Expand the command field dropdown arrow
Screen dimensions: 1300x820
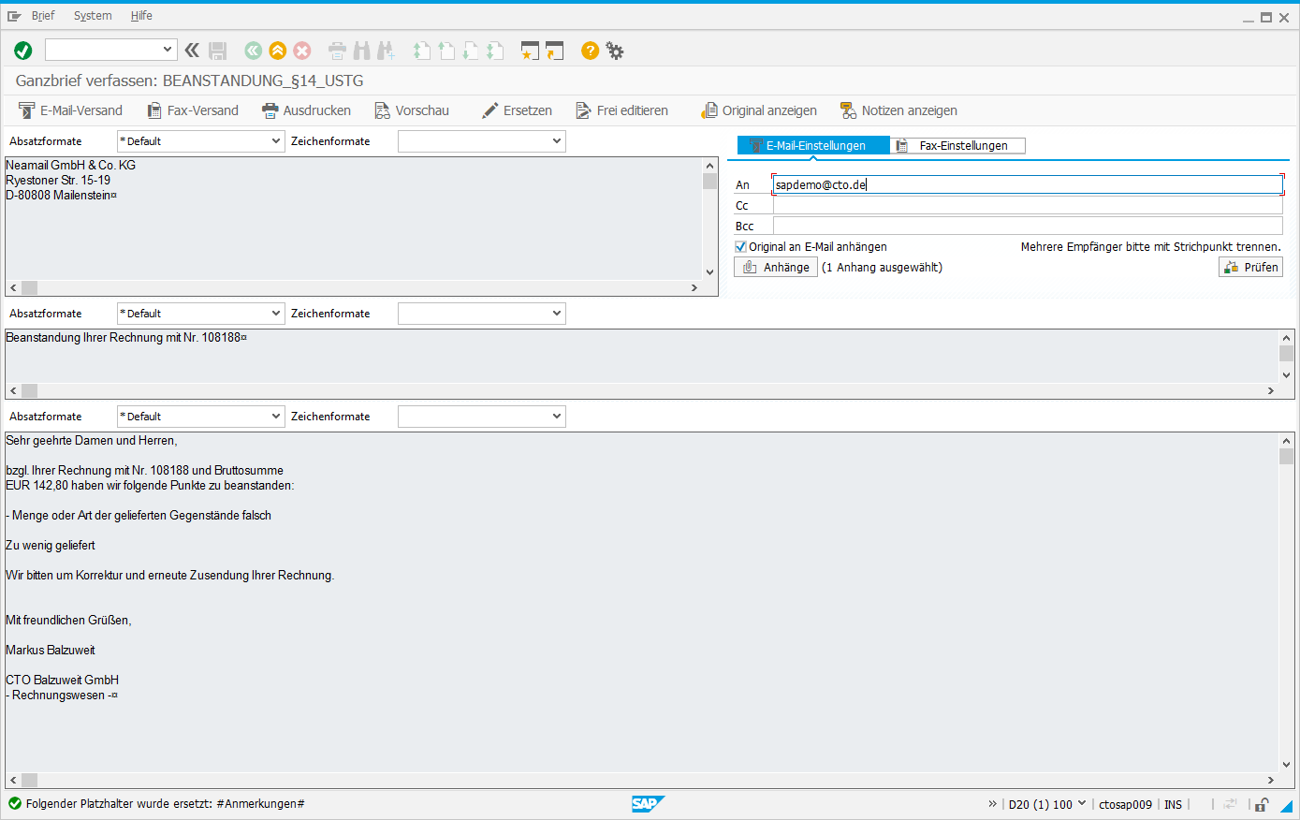click(168, 50)
